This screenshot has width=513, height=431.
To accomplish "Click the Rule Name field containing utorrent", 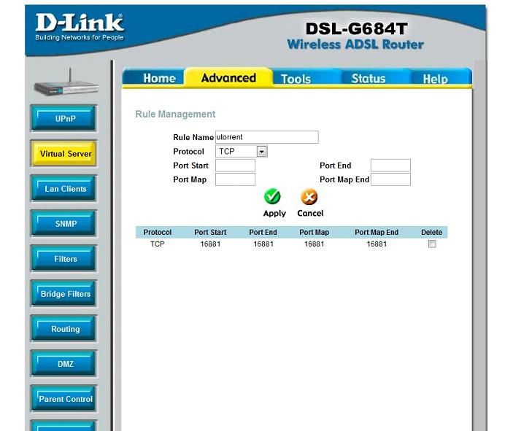I will click(267, 137).
